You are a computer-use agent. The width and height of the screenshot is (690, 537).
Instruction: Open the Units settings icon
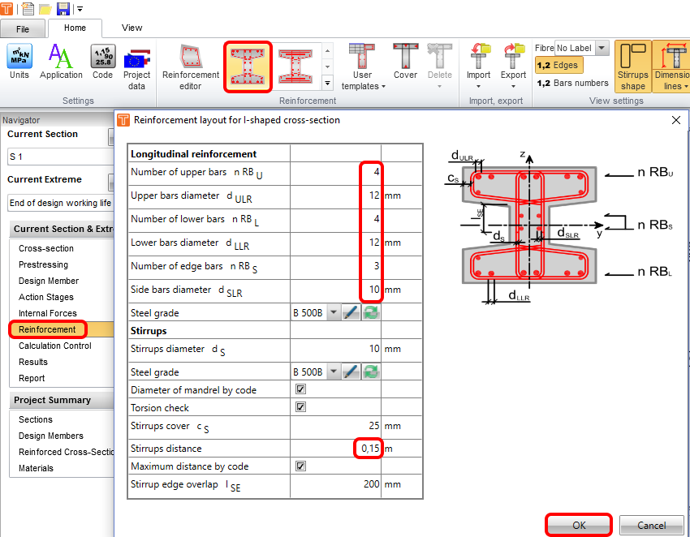point(19,63)
